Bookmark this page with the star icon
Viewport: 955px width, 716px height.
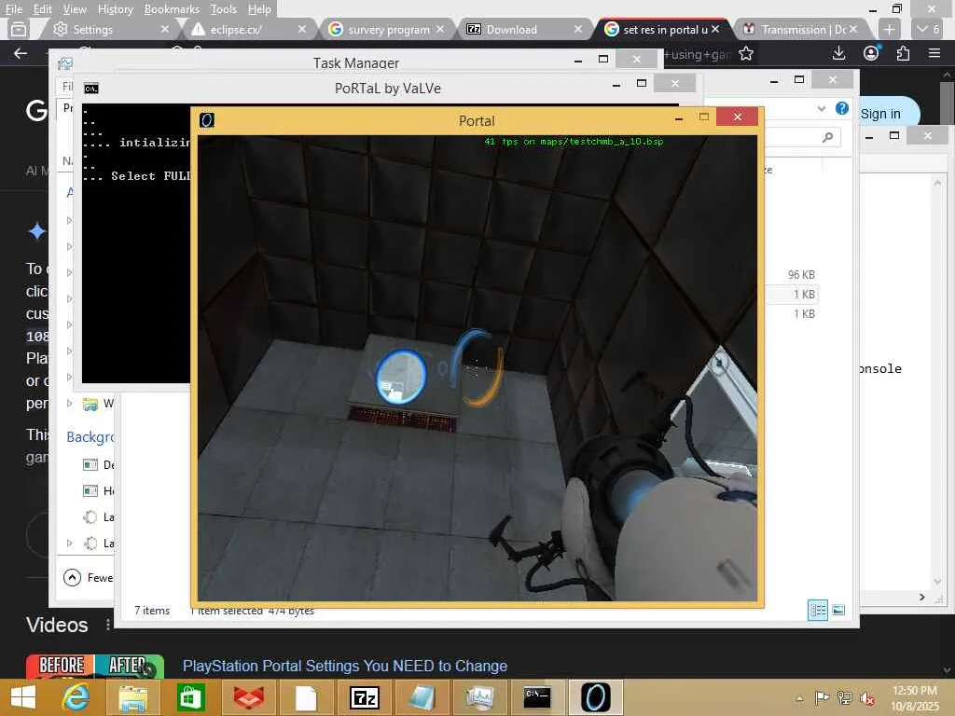pyautogui.click(x=745, y=54)
